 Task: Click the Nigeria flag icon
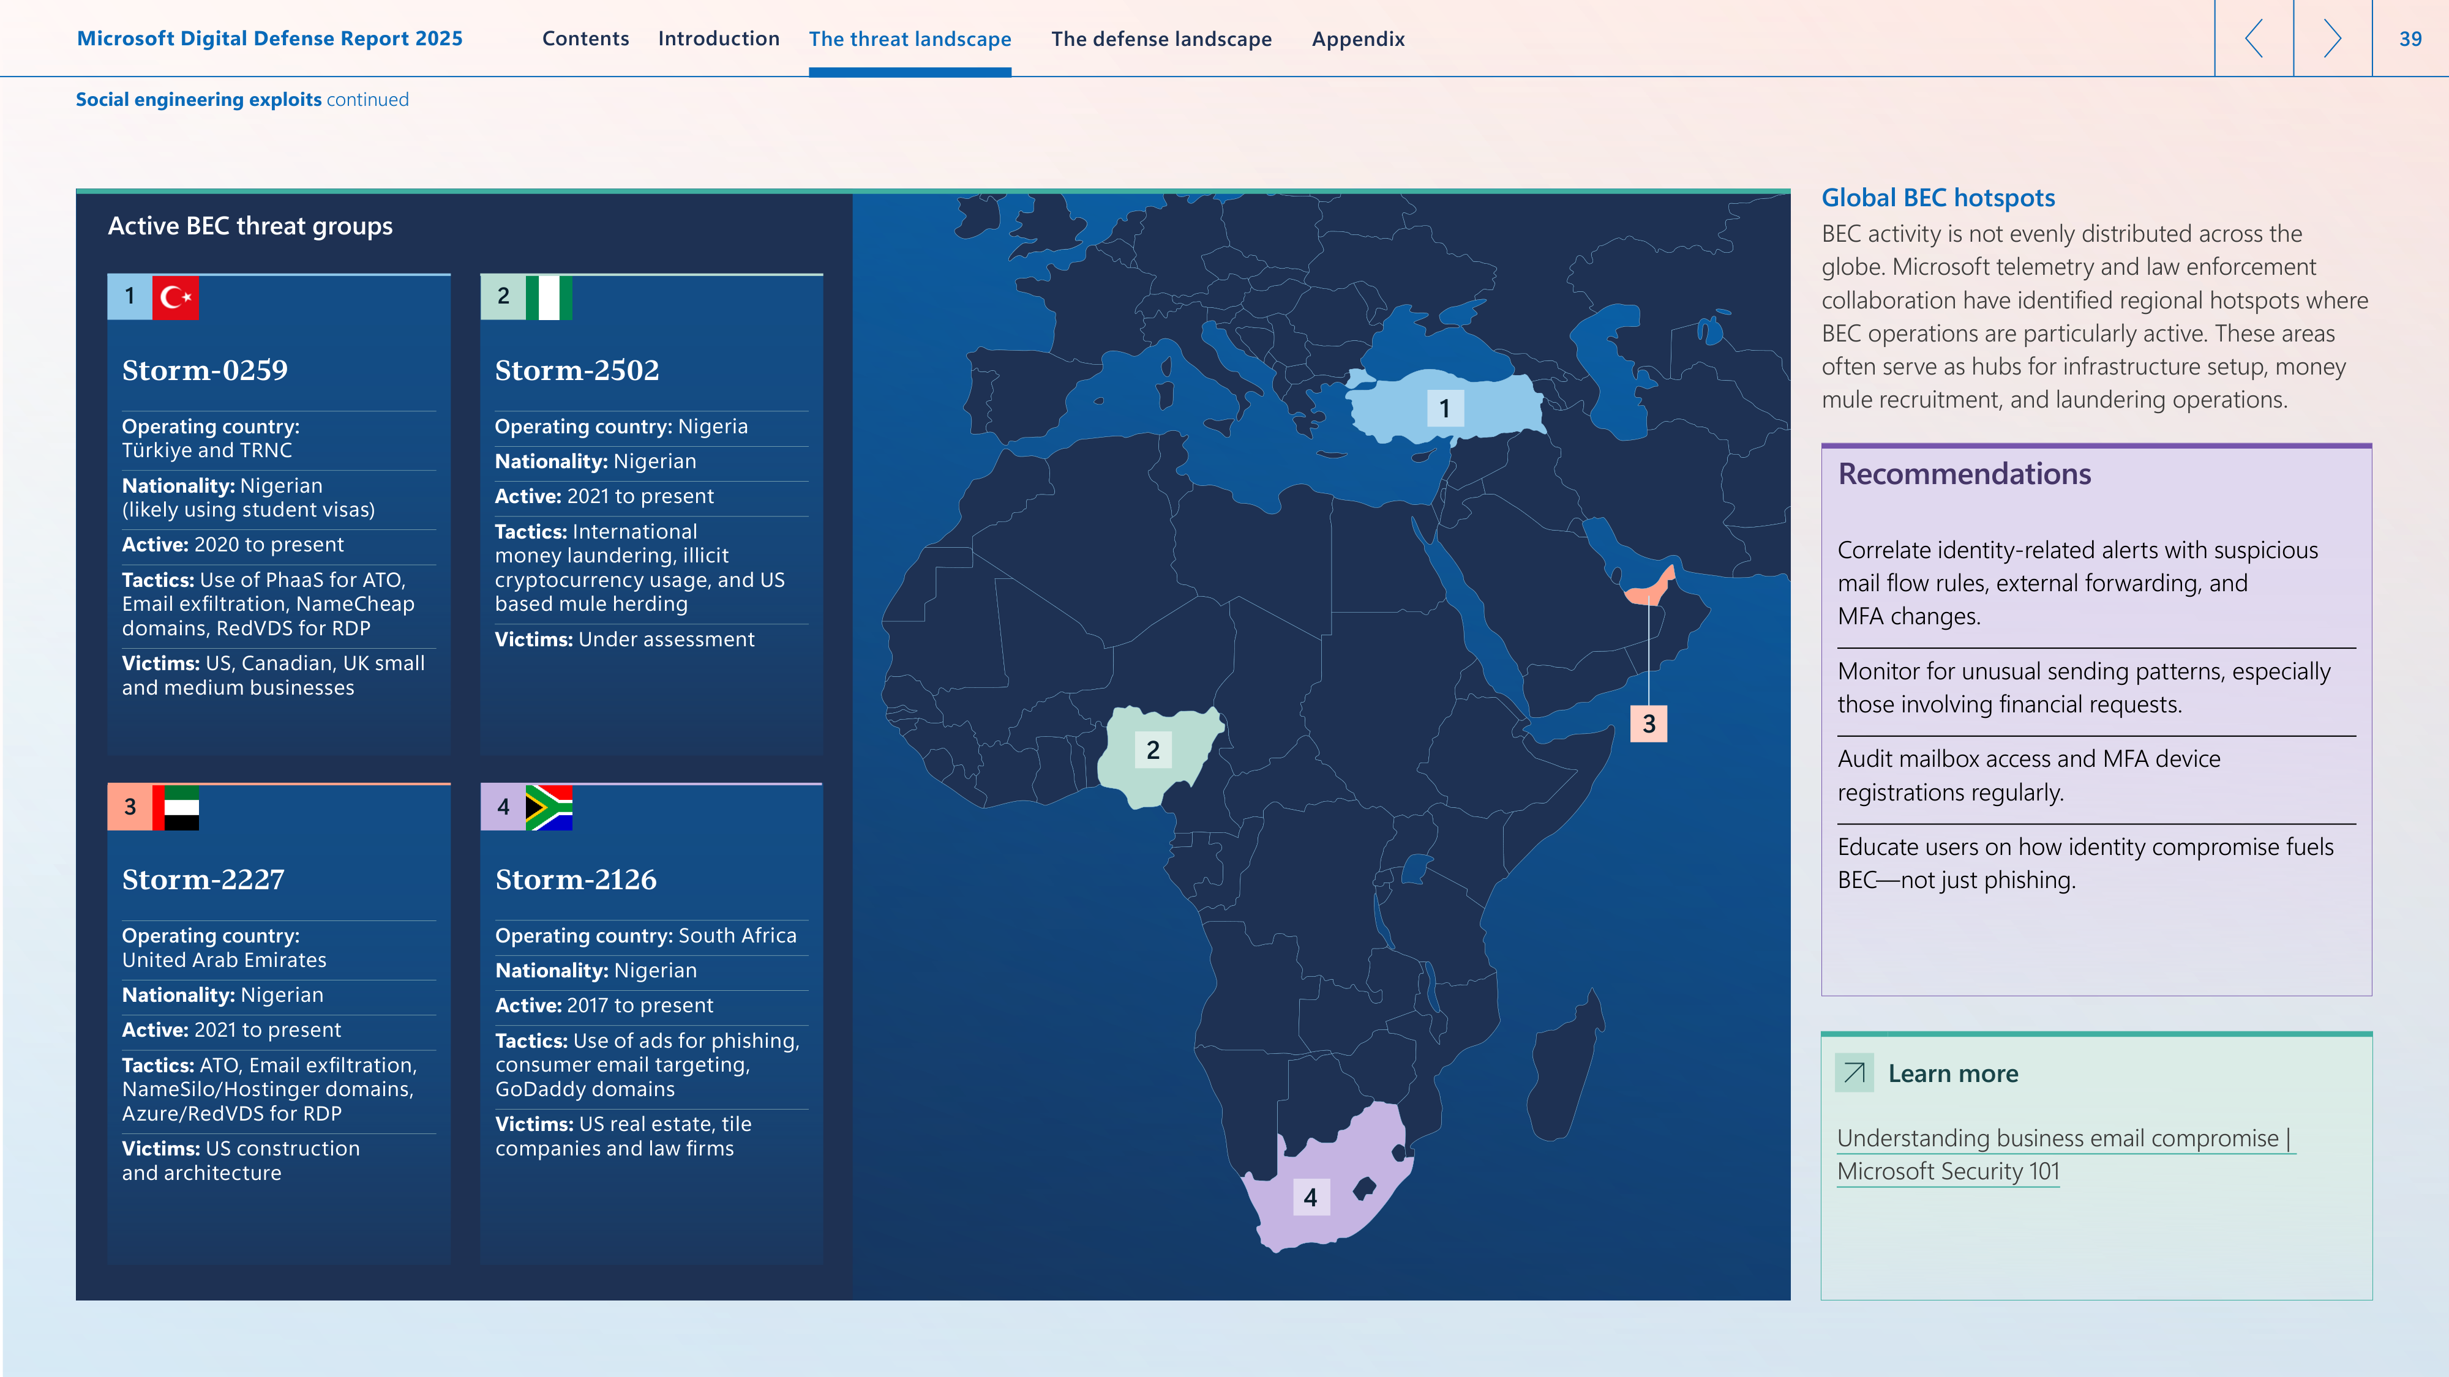[549, 297]
